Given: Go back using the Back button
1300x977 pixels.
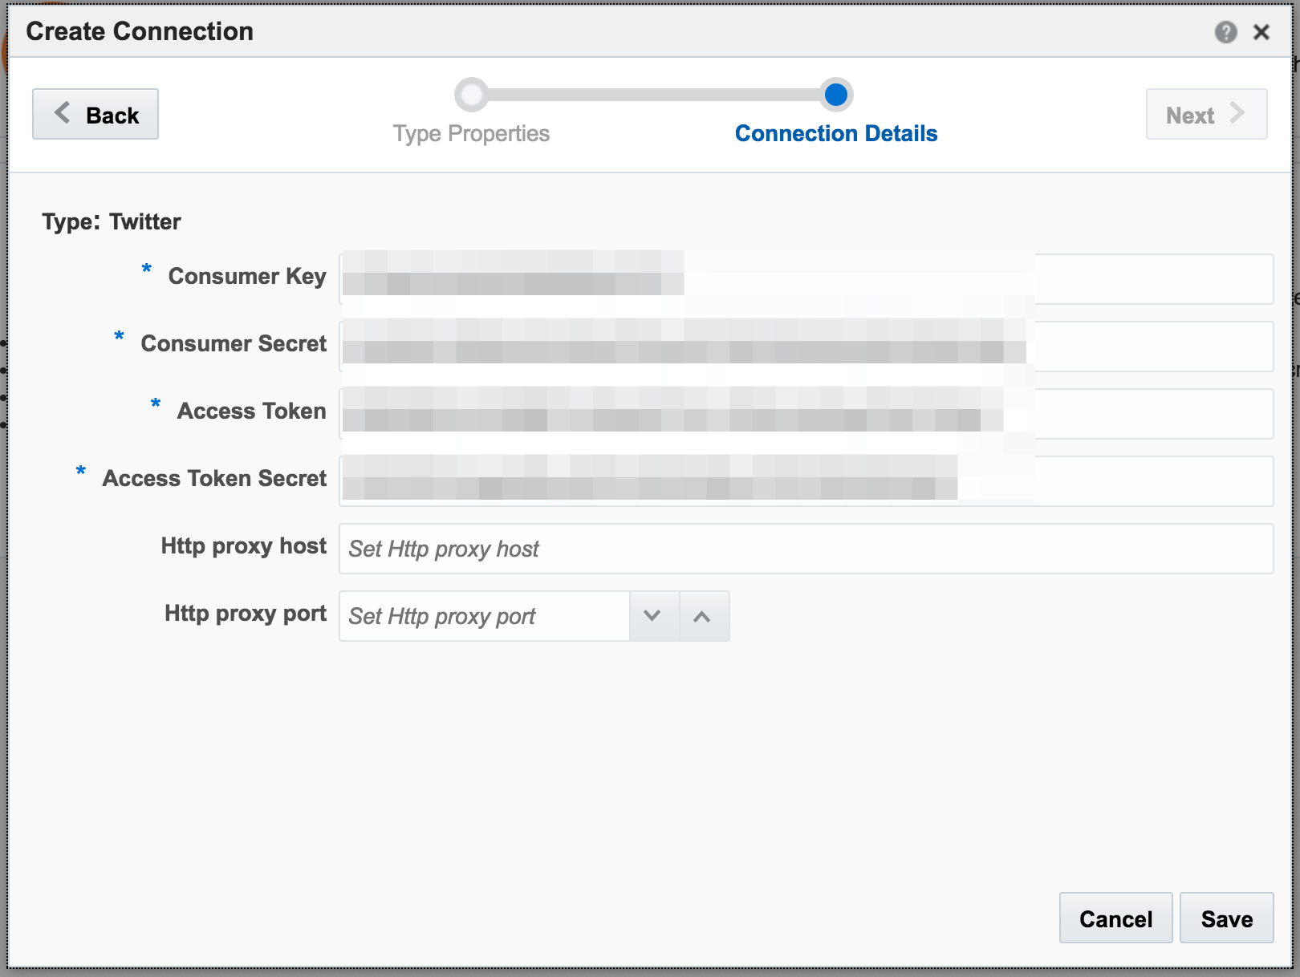Looking at the screenshot, I should pos(95,115).
